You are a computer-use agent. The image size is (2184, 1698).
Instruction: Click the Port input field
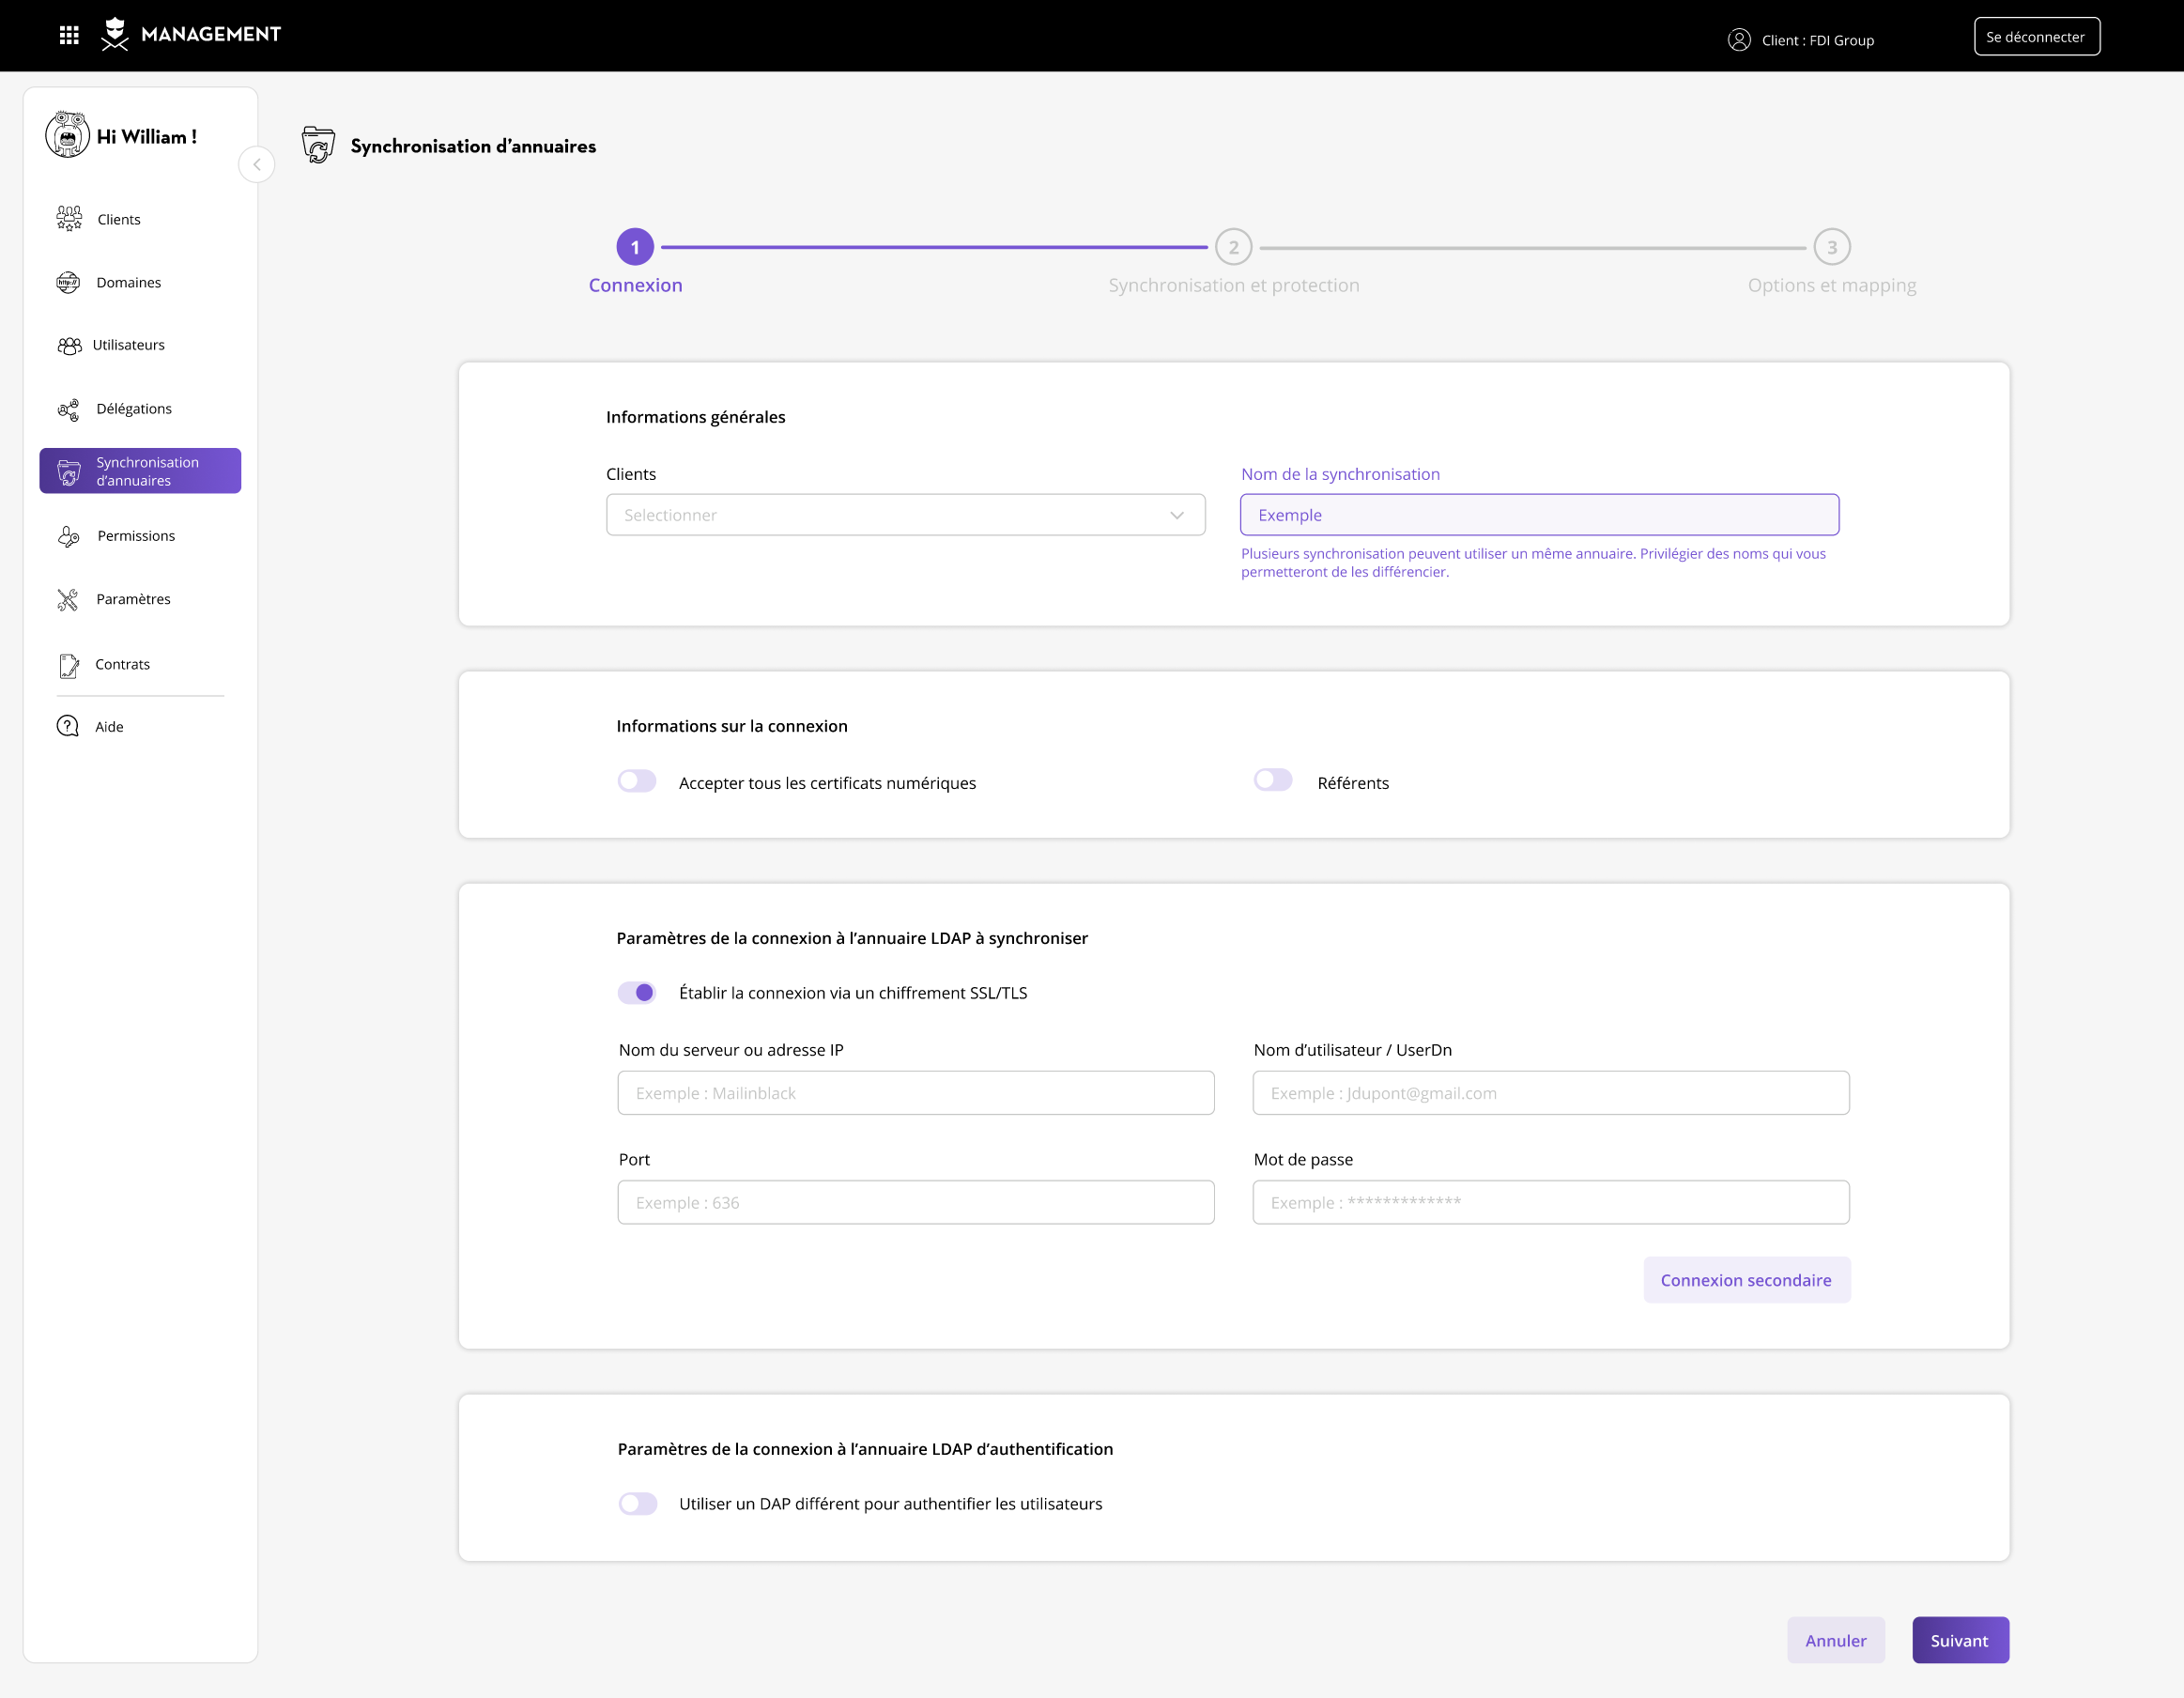coord(915,1203)
